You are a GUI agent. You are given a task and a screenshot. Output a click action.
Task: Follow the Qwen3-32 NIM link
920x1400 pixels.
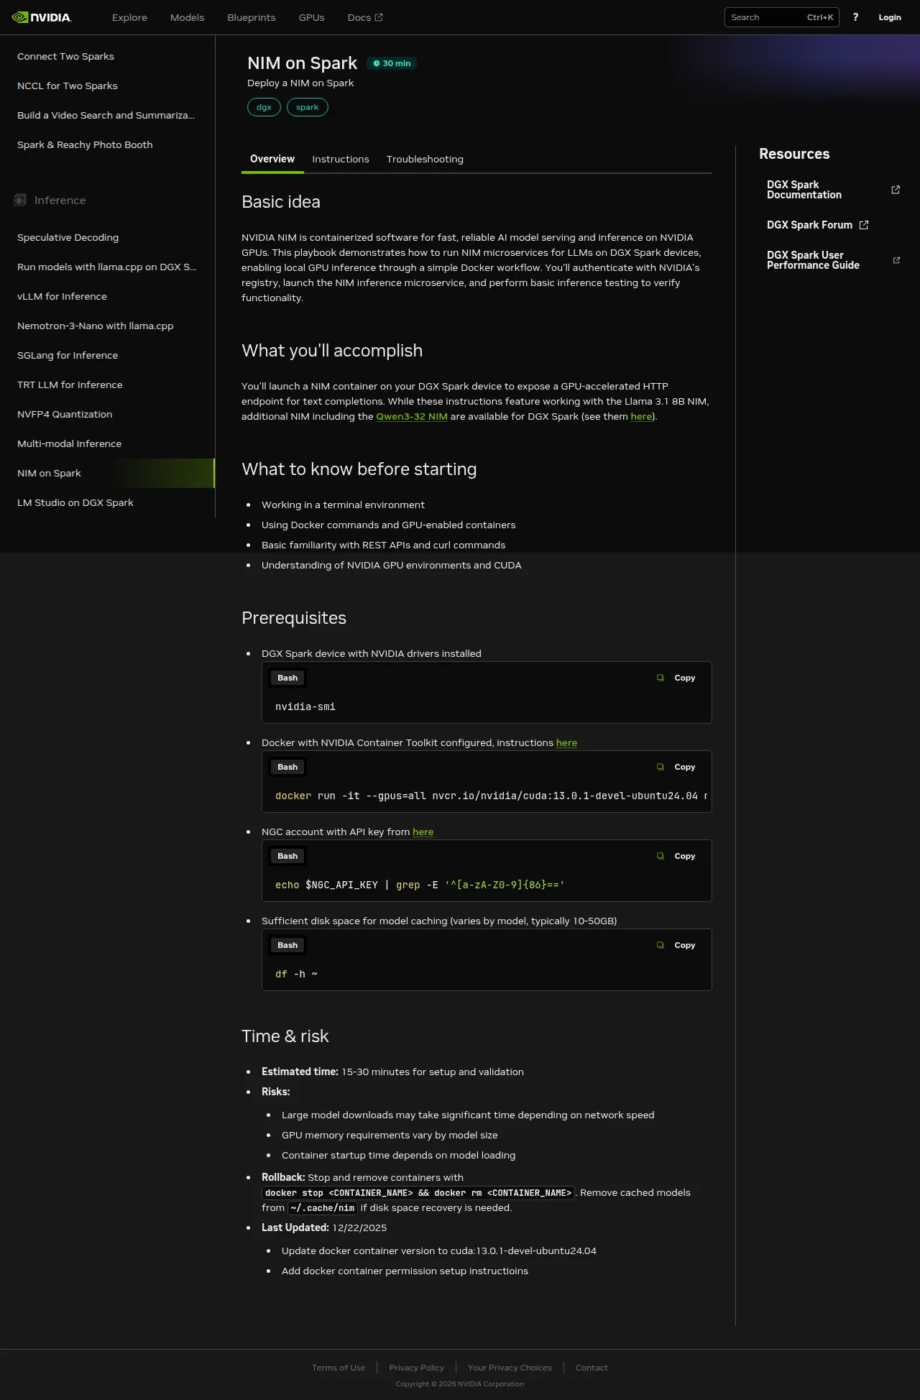(412, 416)
